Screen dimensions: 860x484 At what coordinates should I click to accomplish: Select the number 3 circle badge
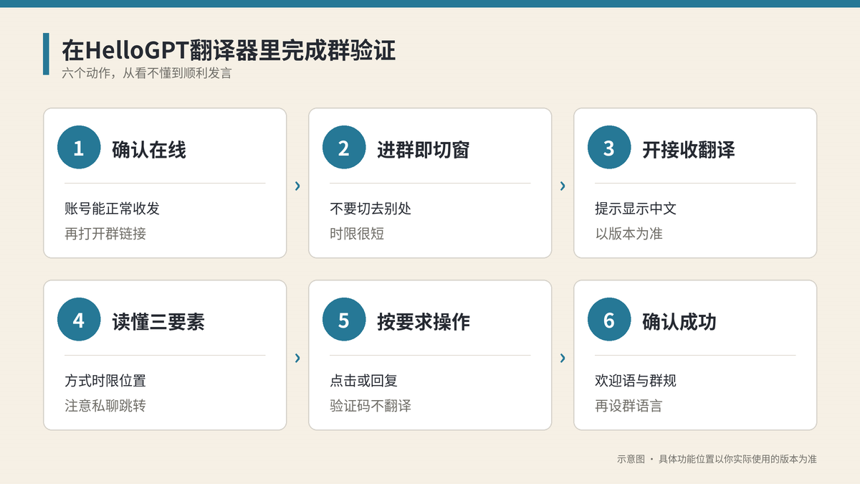click(x=609, y=148)
